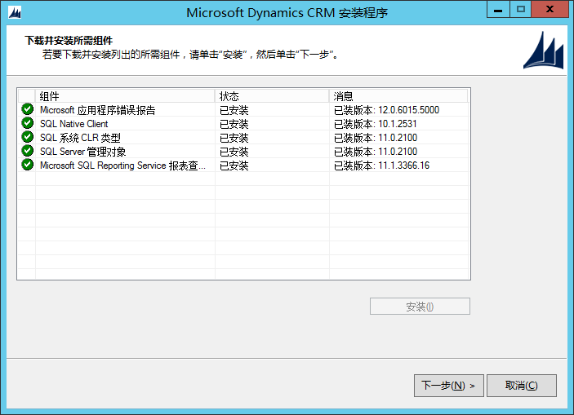574x415 pixels.
Task: Click 已安装 status of Microsoft 应用程序错误报告
Action: (234, 110)
